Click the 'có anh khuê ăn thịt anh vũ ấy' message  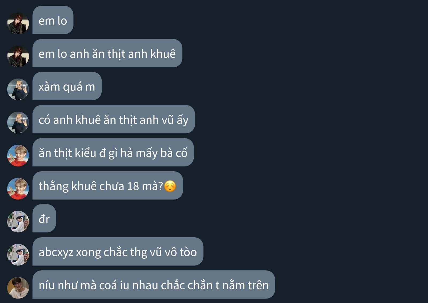(114, 119)
